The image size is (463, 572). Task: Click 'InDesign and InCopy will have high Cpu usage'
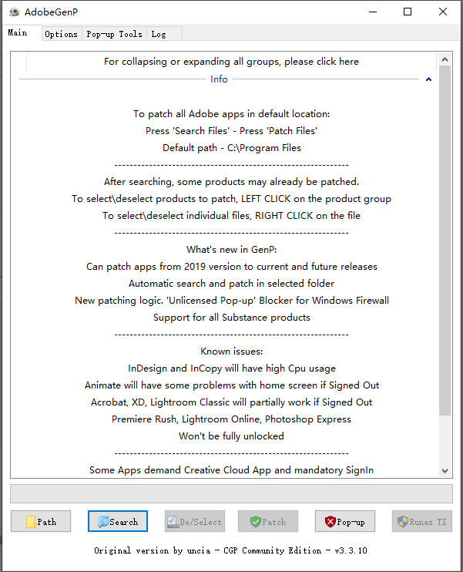[232, 368]
